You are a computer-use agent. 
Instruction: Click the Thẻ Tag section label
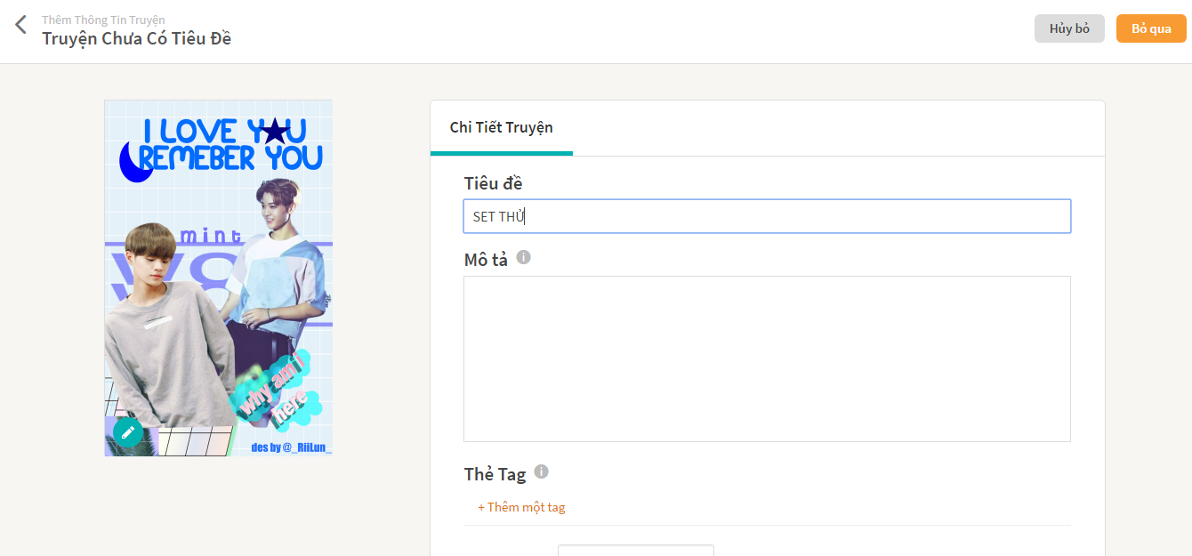tap(495, 474)
